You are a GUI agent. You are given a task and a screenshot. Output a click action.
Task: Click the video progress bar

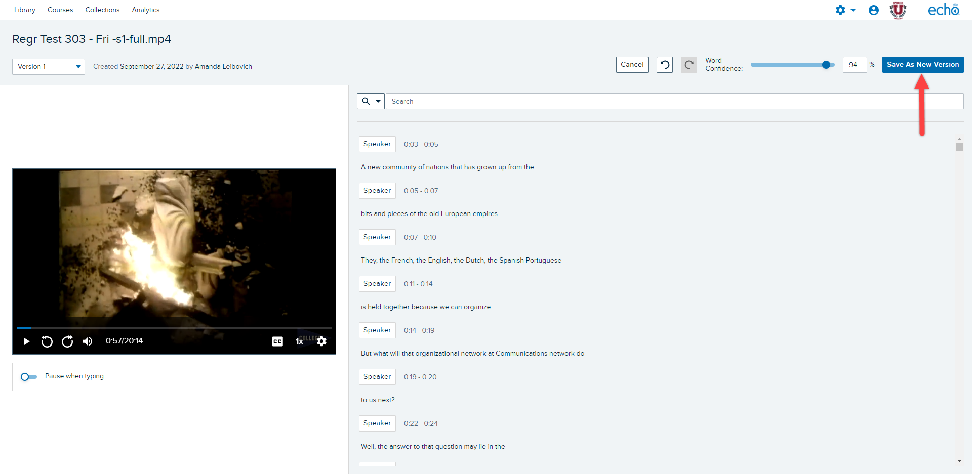174,328
